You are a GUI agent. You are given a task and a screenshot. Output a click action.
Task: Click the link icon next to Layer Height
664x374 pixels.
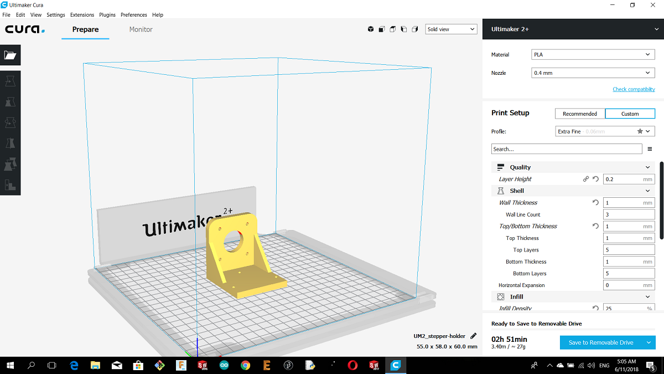coord(586,179)
